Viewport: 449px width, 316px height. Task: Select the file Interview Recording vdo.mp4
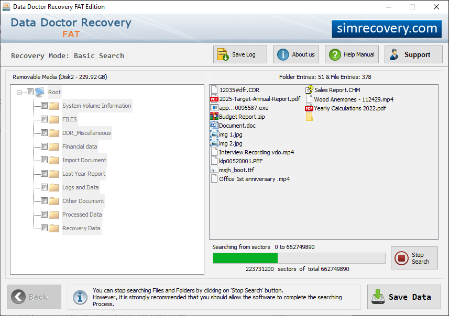(x=256, y=152)
